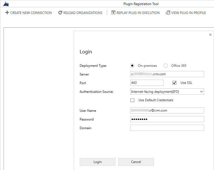The width and height of the screenshot is (214, 170).
Task: Click the empty Domain field
Action: pyautogui.click(x=167, y=128)
